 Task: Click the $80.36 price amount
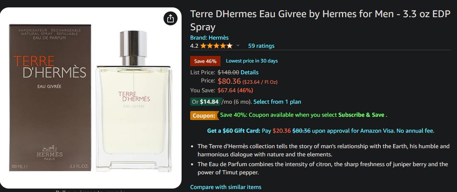(229, 81)
